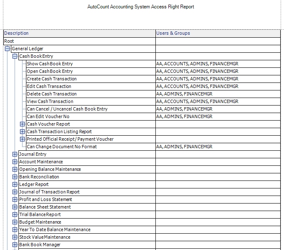Click Profit and Loss Statement label
The width and height of the screenshot is (284, 250).
click(46, 199)
